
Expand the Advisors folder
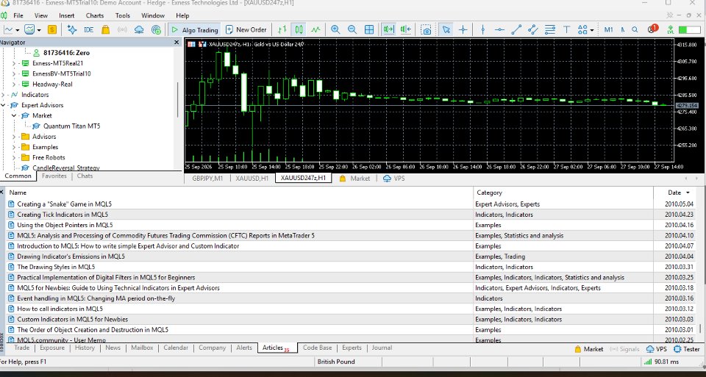coord(14,137)
